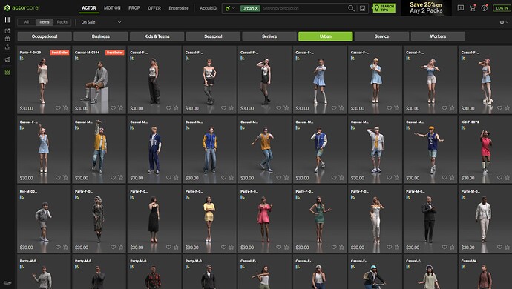
Task: Go to the ACTOR tab
Action: tap(89, 8)
